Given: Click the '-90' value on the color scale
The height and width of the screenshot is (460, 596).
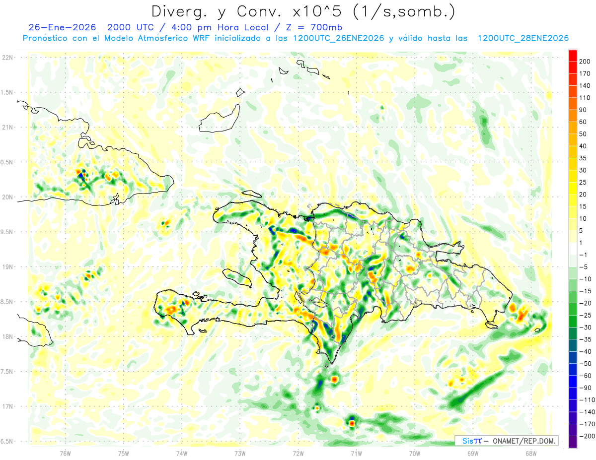Looking at the screenshot, I should click(x=585, y=388).
